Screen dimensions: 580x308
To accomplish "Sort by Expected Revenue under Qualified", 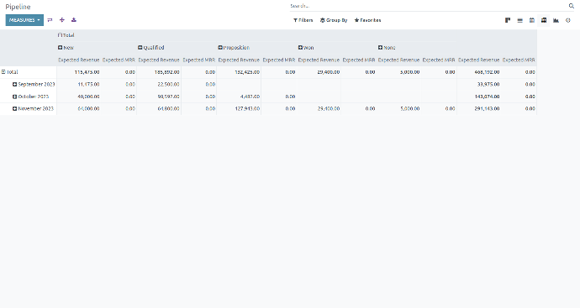I will tap(159, 60).
